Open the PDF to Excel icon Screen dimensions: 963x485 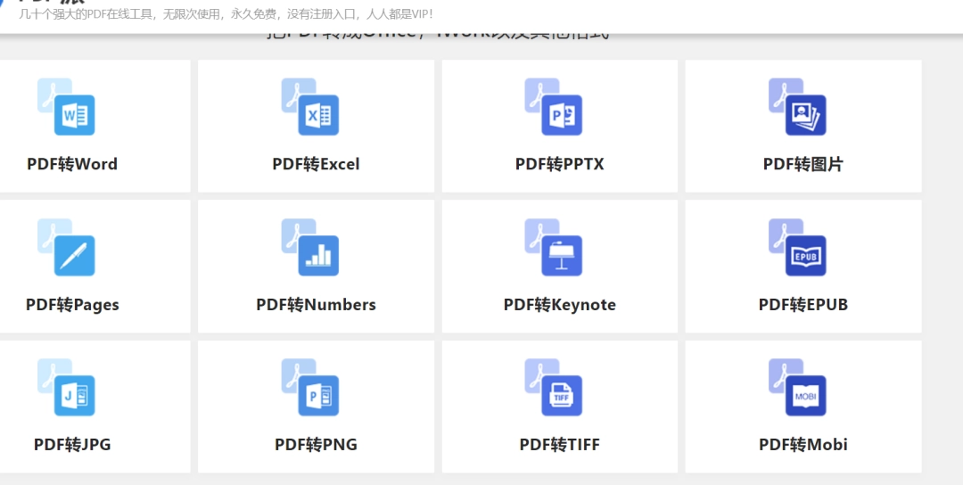[310, 107]
